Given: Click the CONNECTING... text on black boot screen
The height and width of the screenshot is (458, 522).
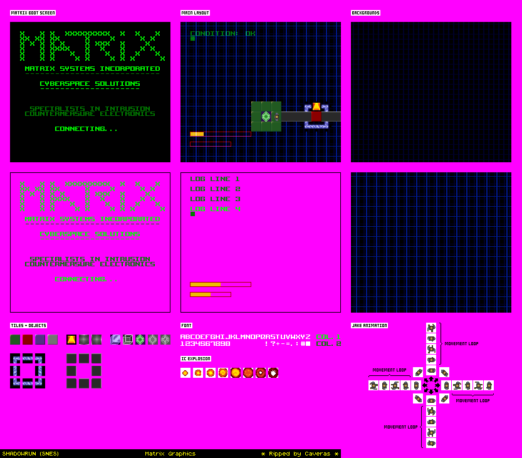Looking at the screenshot, I should pyautogui.click(x=86, y=129).
